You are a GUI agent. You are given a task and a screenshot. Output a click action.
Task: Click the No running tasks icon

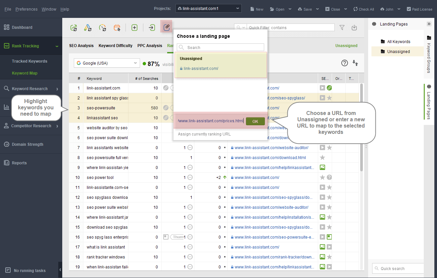click(8, 270)
